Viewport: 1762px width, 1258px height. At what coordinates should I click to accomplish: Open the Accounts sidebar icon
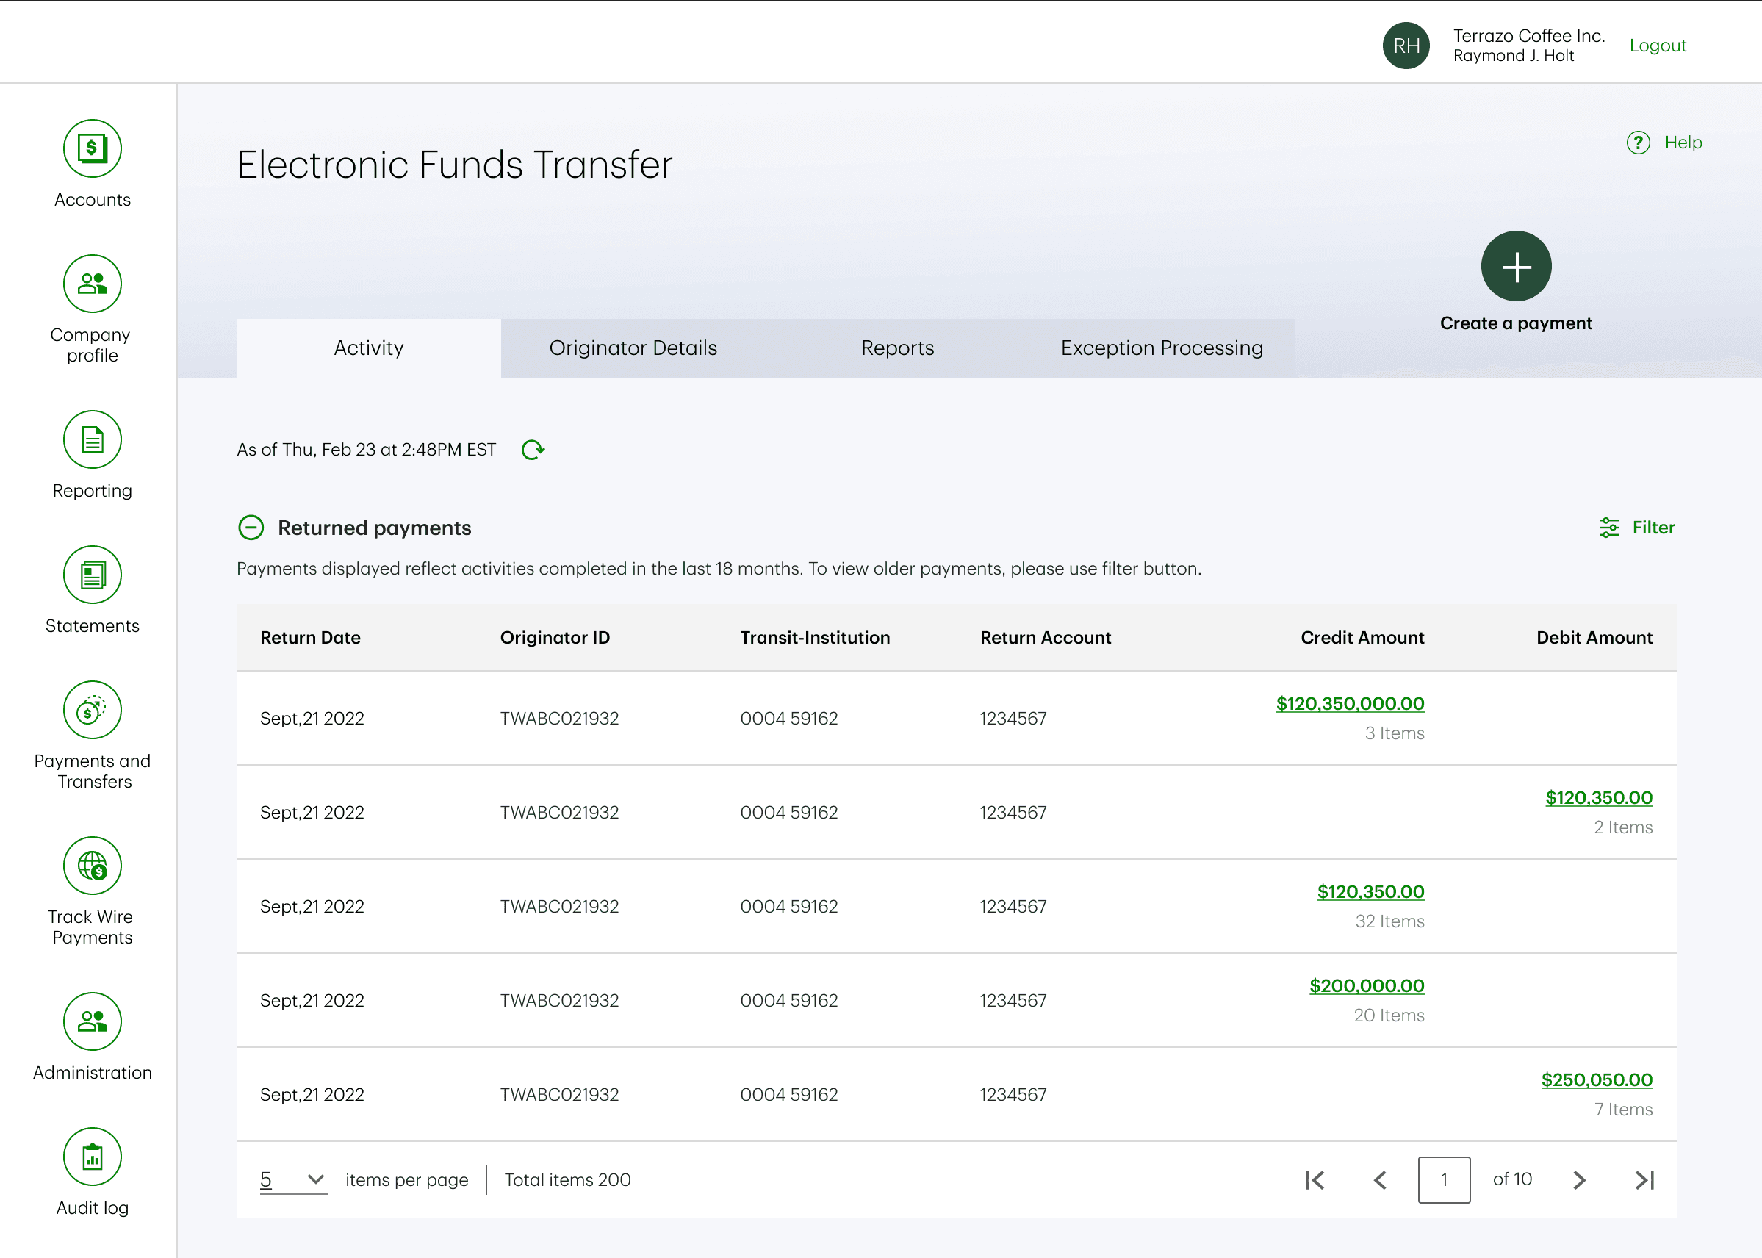click(92, 148)
